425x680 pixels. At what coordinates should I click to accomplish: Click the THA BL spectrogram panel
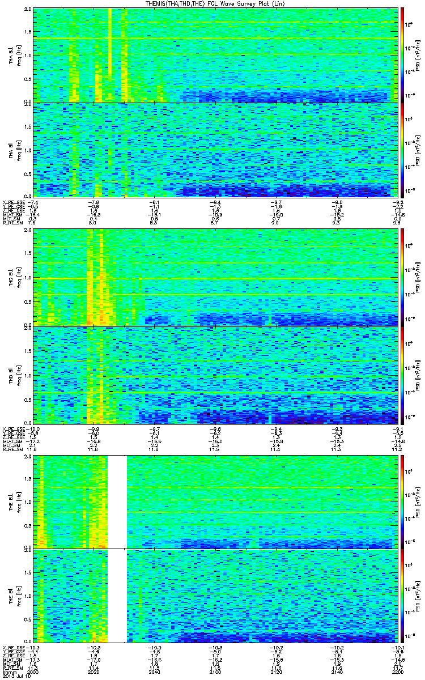(215, 55)
